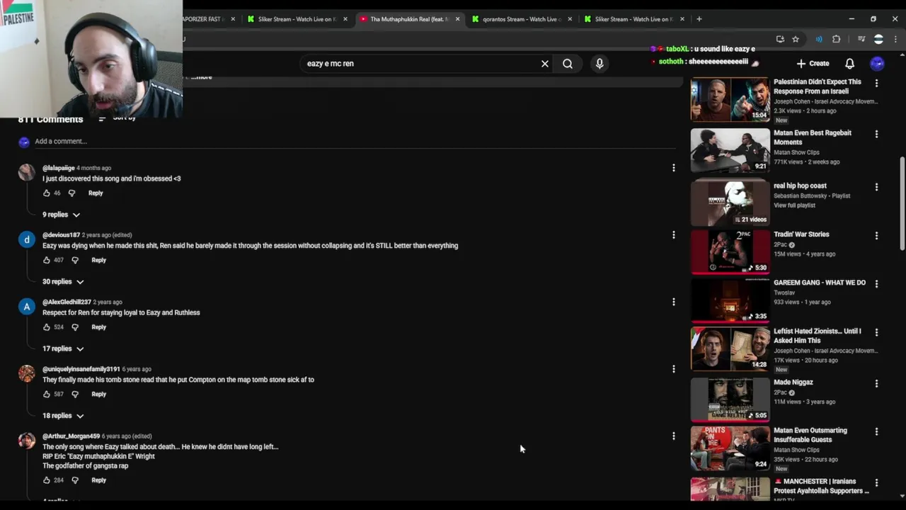Open options menu for @uniquelyinsanefamily3191 comment

coord(673,368)
